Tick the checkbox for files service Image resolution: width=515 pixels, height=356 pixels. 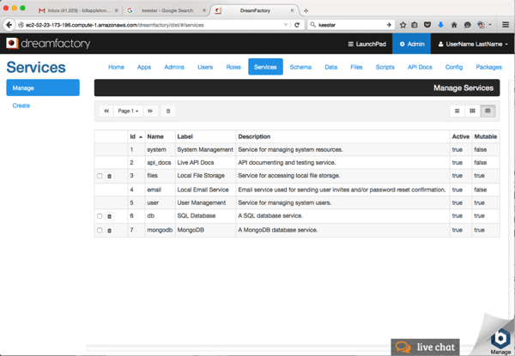point(100,176)
